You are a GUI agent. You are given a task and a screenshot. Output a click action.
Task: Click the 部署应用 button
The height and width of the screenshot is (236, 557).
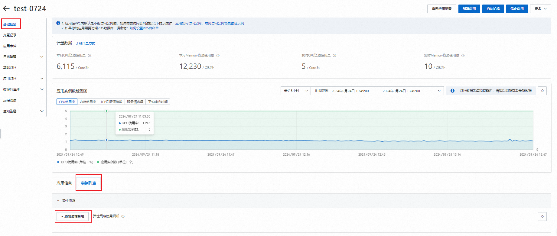pos(469,9)
